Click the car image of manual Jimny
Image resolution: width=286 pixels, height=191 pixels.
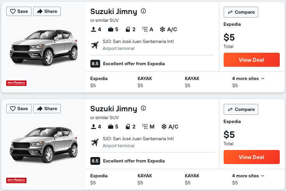[44, 145]
